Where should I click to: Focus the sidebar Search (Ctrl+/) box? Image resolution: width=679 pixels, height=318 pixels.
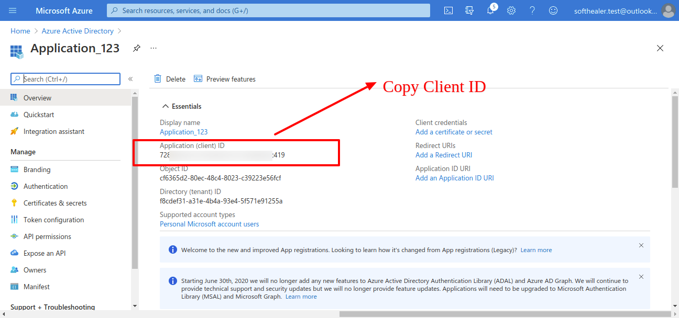coord(65,79)
